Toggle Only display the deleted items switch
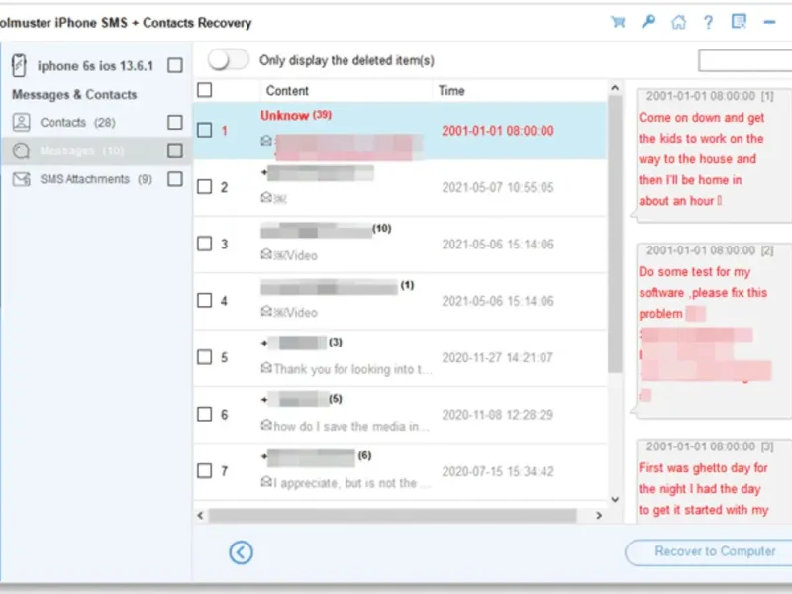792x594 pixels. click(x=229, y=60)
